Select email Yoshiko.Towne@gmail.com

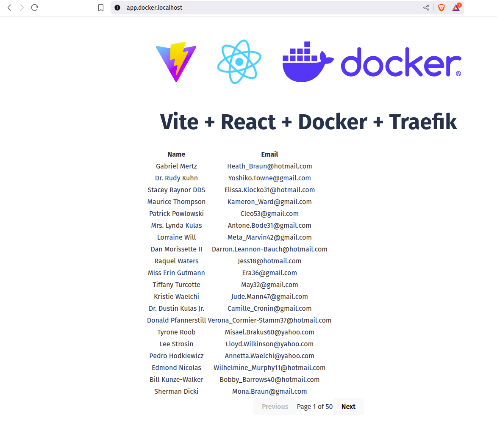pyautogui.click(x=269, y=178)
